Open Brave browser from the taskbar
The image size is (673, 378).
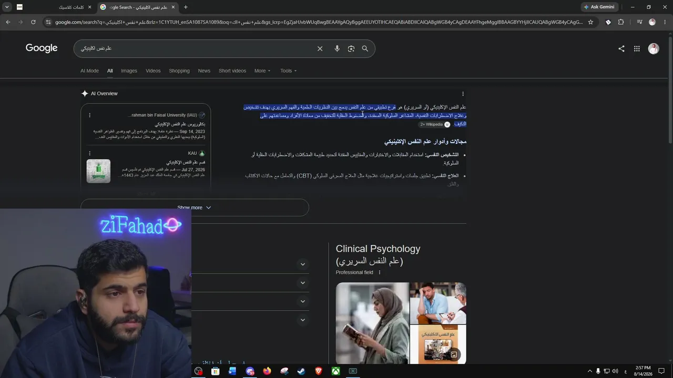click(319, 371)
